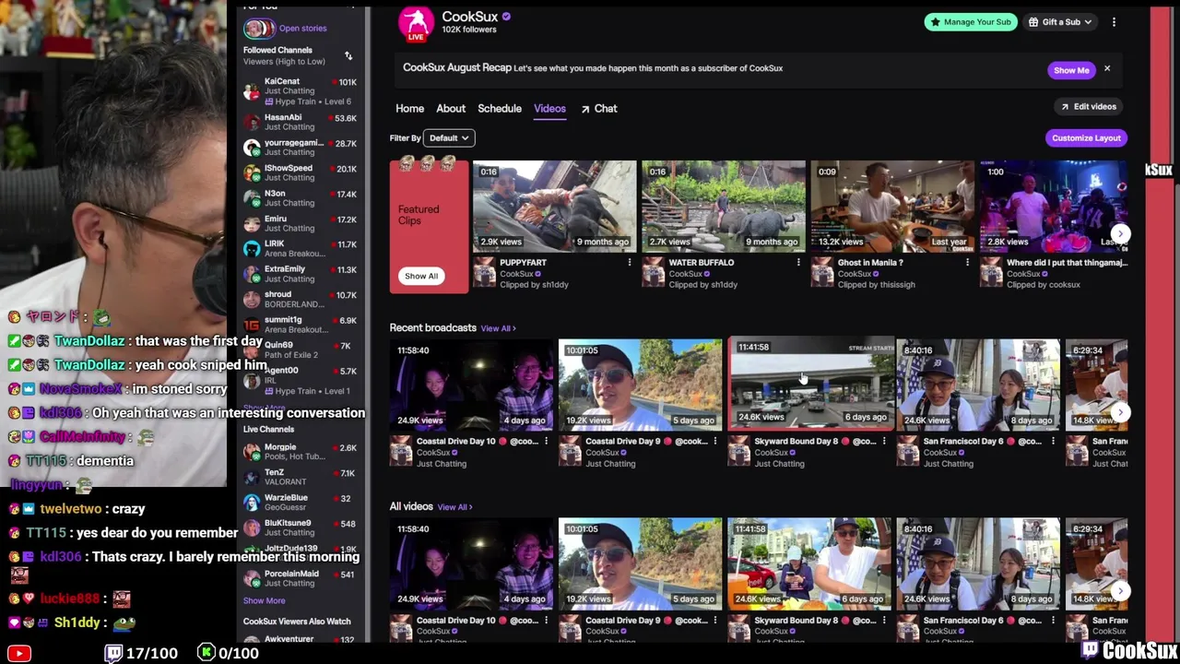Open WarzieBlue GeoGuessr channel
1180x664 pixels.
[x=302, y=503]
